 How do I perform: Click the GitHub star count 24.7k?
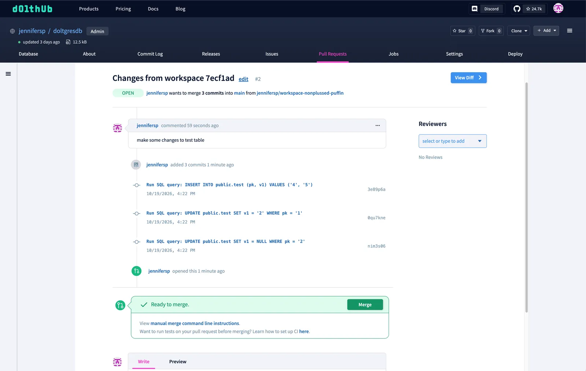click(x=534, y=9)
